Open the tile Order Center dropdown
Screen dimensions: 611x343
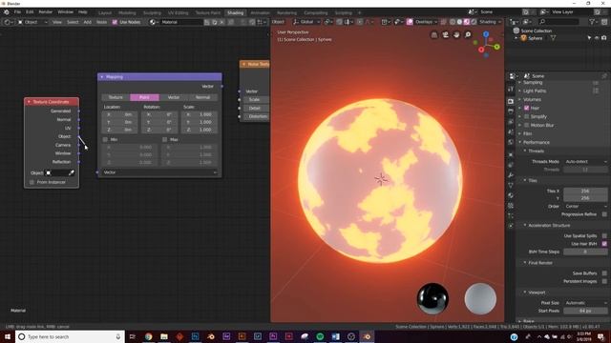tap(585, 206)
